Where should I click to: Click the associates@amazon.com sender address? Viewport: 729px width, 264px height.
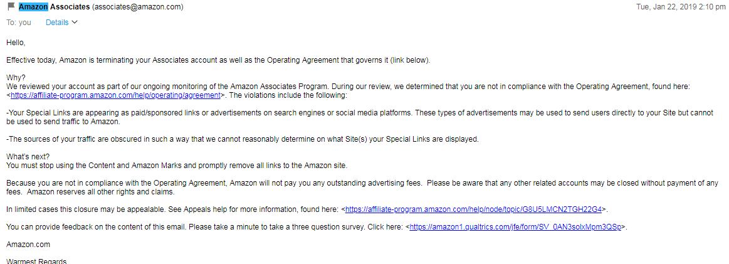[x=138, y=6]
